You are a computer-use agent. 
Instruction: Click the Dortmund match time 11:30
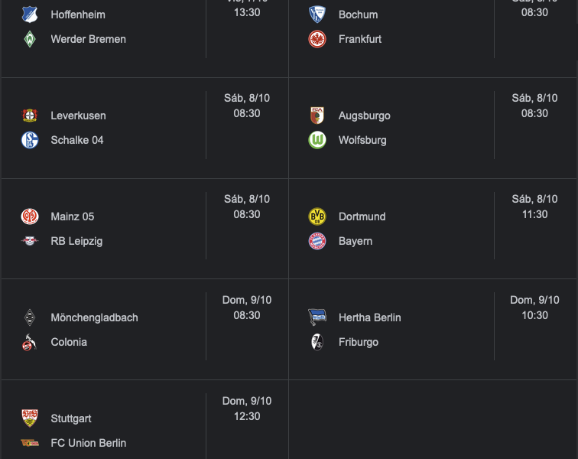tap(535, 214)
